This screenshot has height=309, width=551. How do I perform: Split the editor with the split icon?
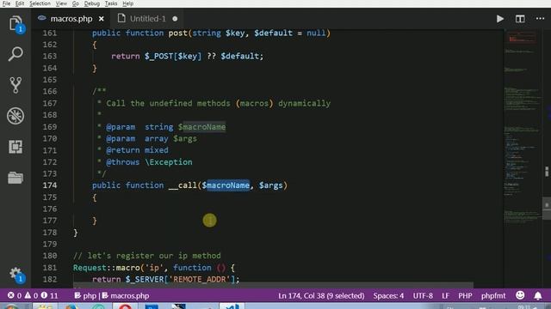(x=520, y=19)
